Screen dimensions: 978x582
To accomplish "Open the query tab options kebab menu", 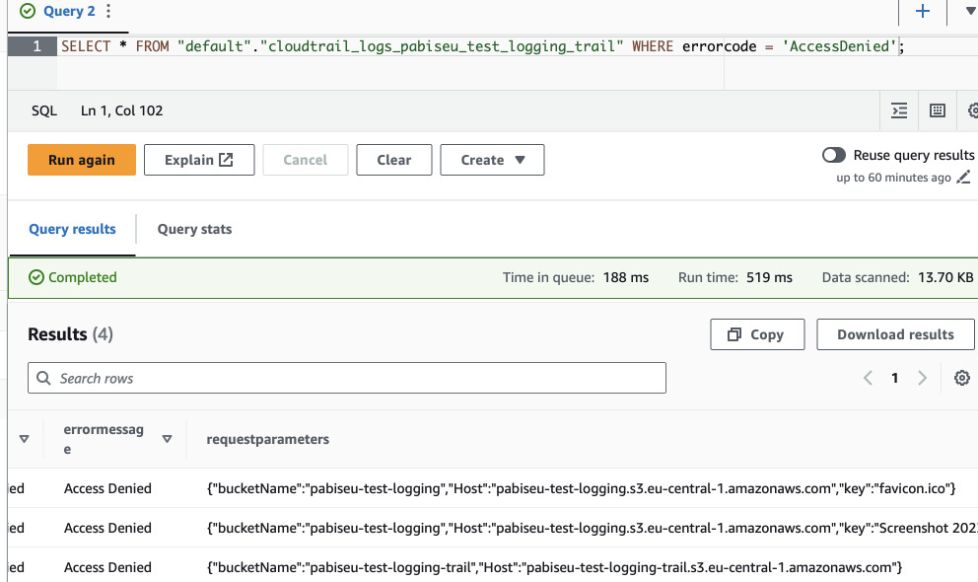I will coord(108,12).
